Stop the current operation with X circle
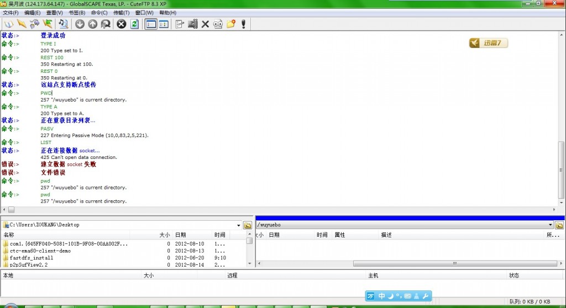Image resolution: width=566 pixels, height=308 pixels. 122,24
